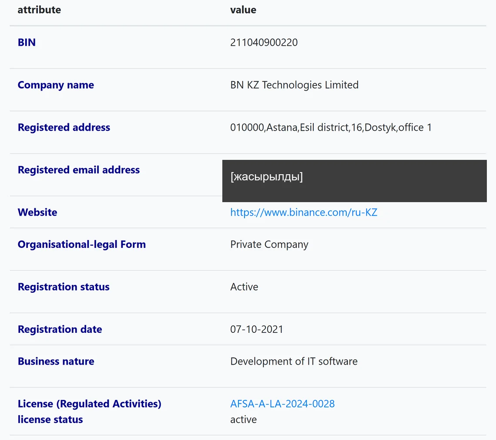Click the BIN value 211040900220
Viewport: 496px width, 440px height.
coord(264,42)
